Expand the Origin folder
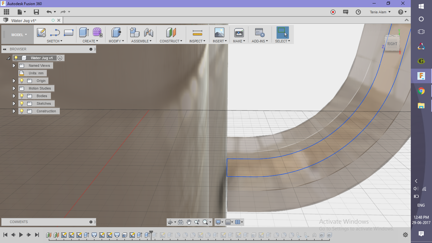The image size is (432, 243). (x=14, y=81)
